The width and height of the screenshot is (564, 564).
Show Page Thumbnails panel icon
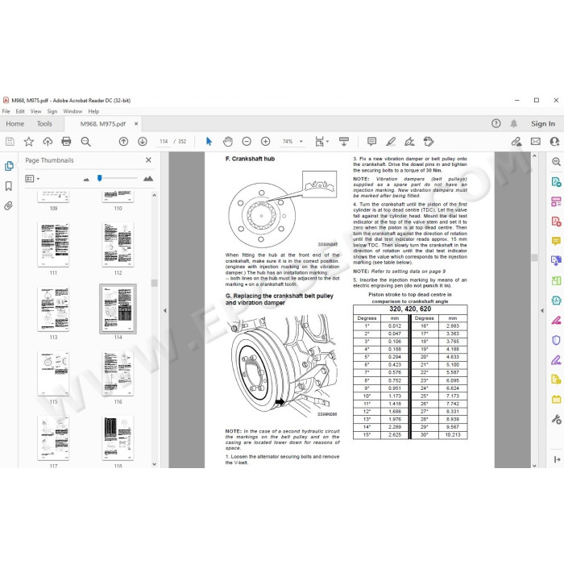[9, 166]
